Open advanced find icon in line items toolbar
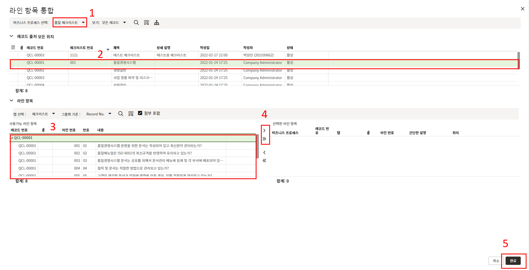529x270 pixels. (x=131, y=114)
